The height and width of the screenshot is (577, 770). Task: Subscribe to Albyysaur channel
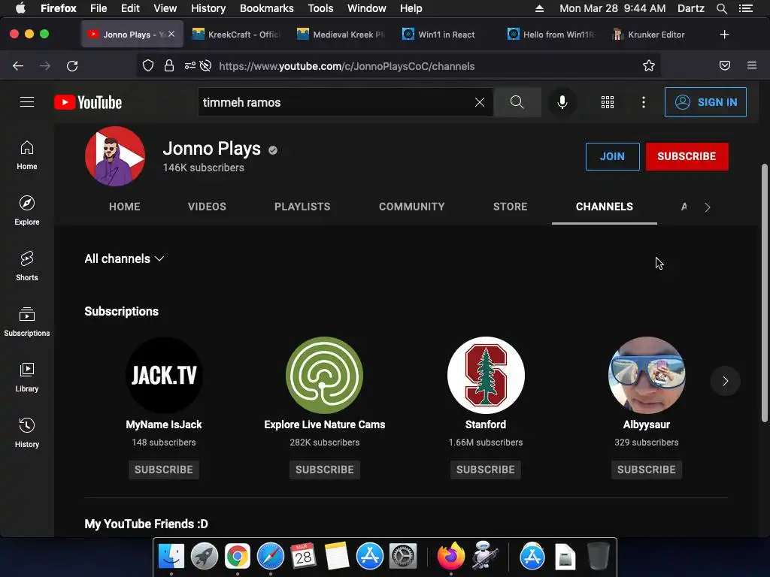[x=646, y=470]
